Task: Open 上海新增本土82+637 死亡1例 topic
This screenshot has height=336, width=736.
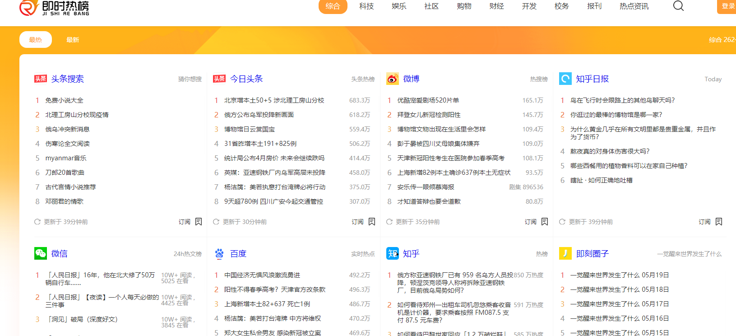Action: point(267,304)
